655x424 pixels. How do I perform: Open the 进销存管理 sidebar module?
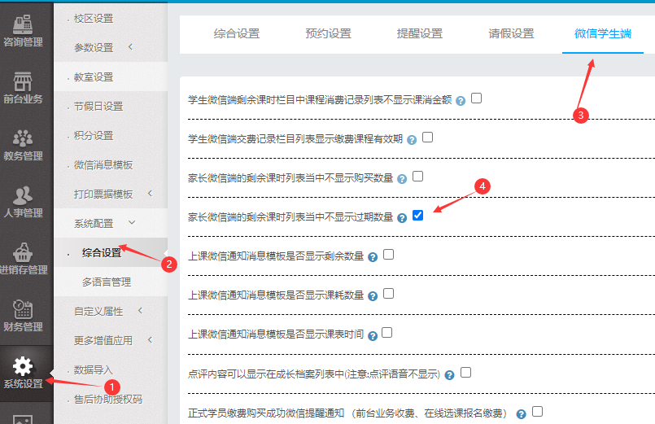click(23, 259)
